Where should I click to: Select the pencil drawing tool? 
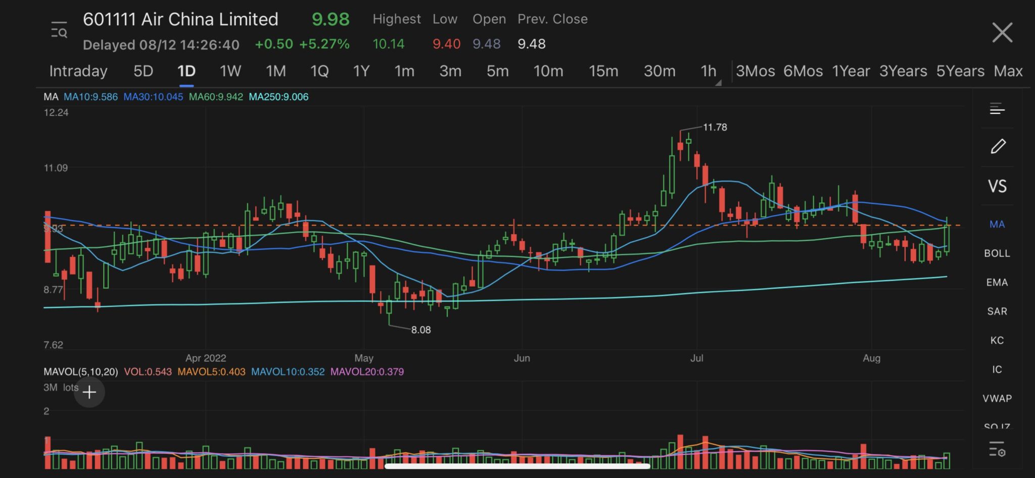[x=998, y=146]
